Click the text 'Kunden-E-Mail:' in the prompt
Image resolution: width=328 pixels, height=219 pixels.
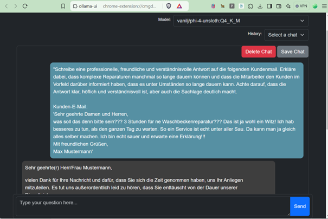tap(70, 107)
